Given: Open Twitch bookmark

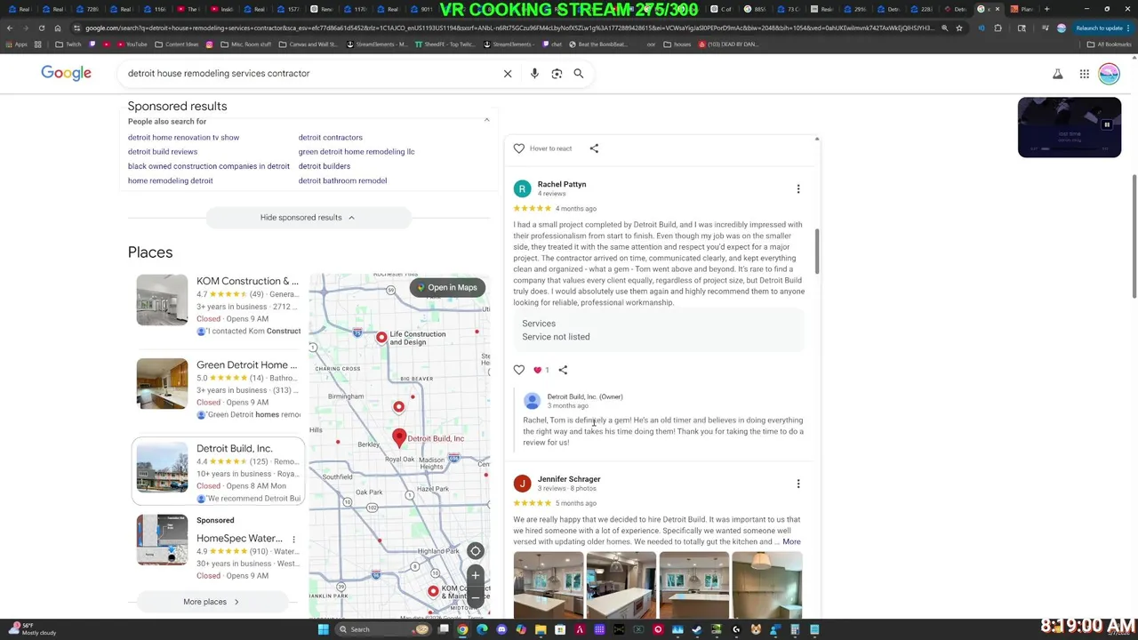Looking at the screenshot, I should (68, 44).
